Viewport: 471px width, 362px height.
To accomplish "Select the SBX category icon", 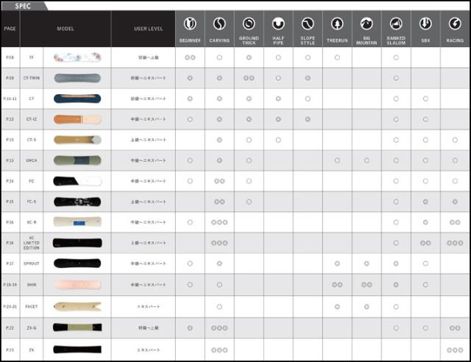I will [x=425, y=24].
